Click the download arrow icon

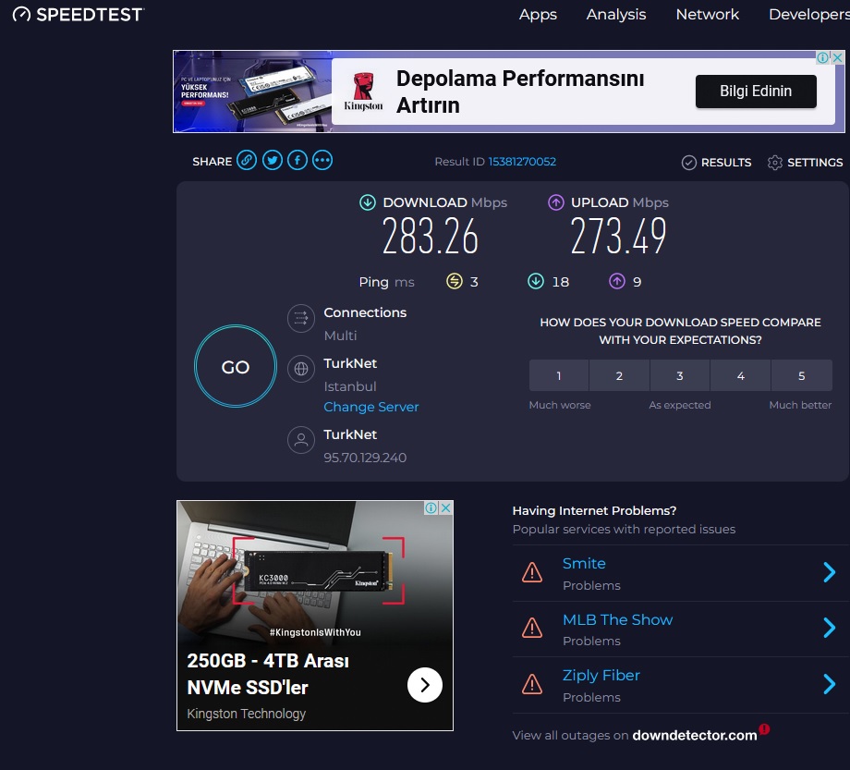tap(368, 202)
